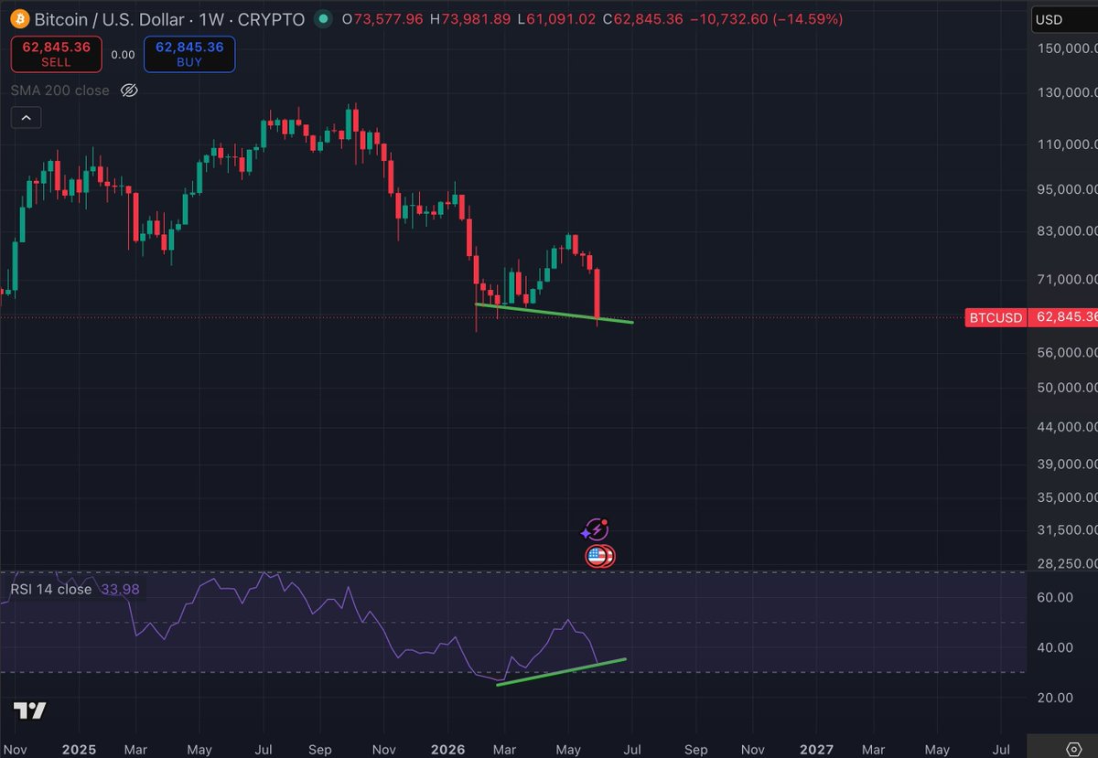Click the change value −10,732.60 (−14.59%)
This screenshot has width=1098, height=758.
765,18
